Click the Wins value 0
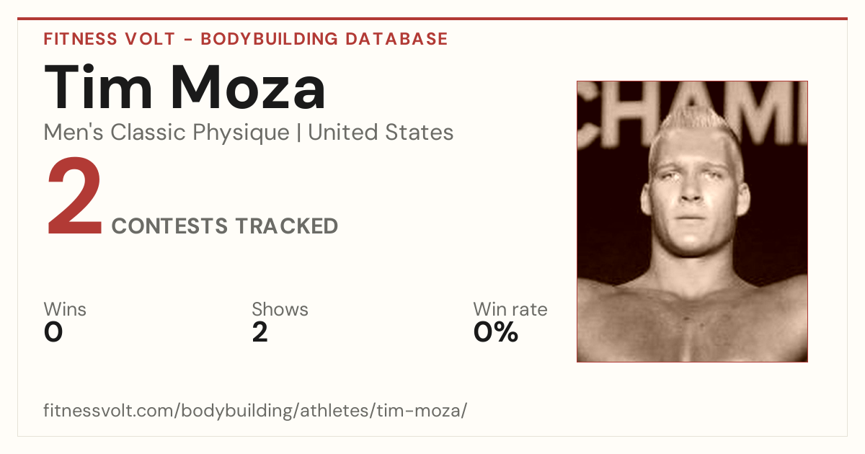This screenshot has height=454, width=865. coord(53,332)
